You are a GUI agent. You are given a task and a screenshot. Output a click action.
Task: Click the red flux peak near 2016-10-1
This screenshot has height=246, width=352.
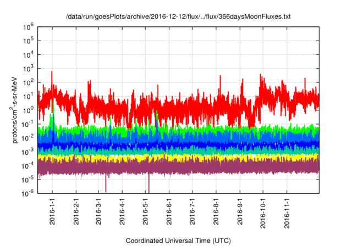click(x=261, y=76)
